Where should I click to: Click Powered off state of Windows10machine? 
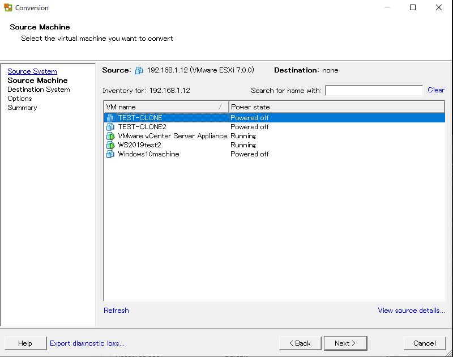click(x=249, y=154)
